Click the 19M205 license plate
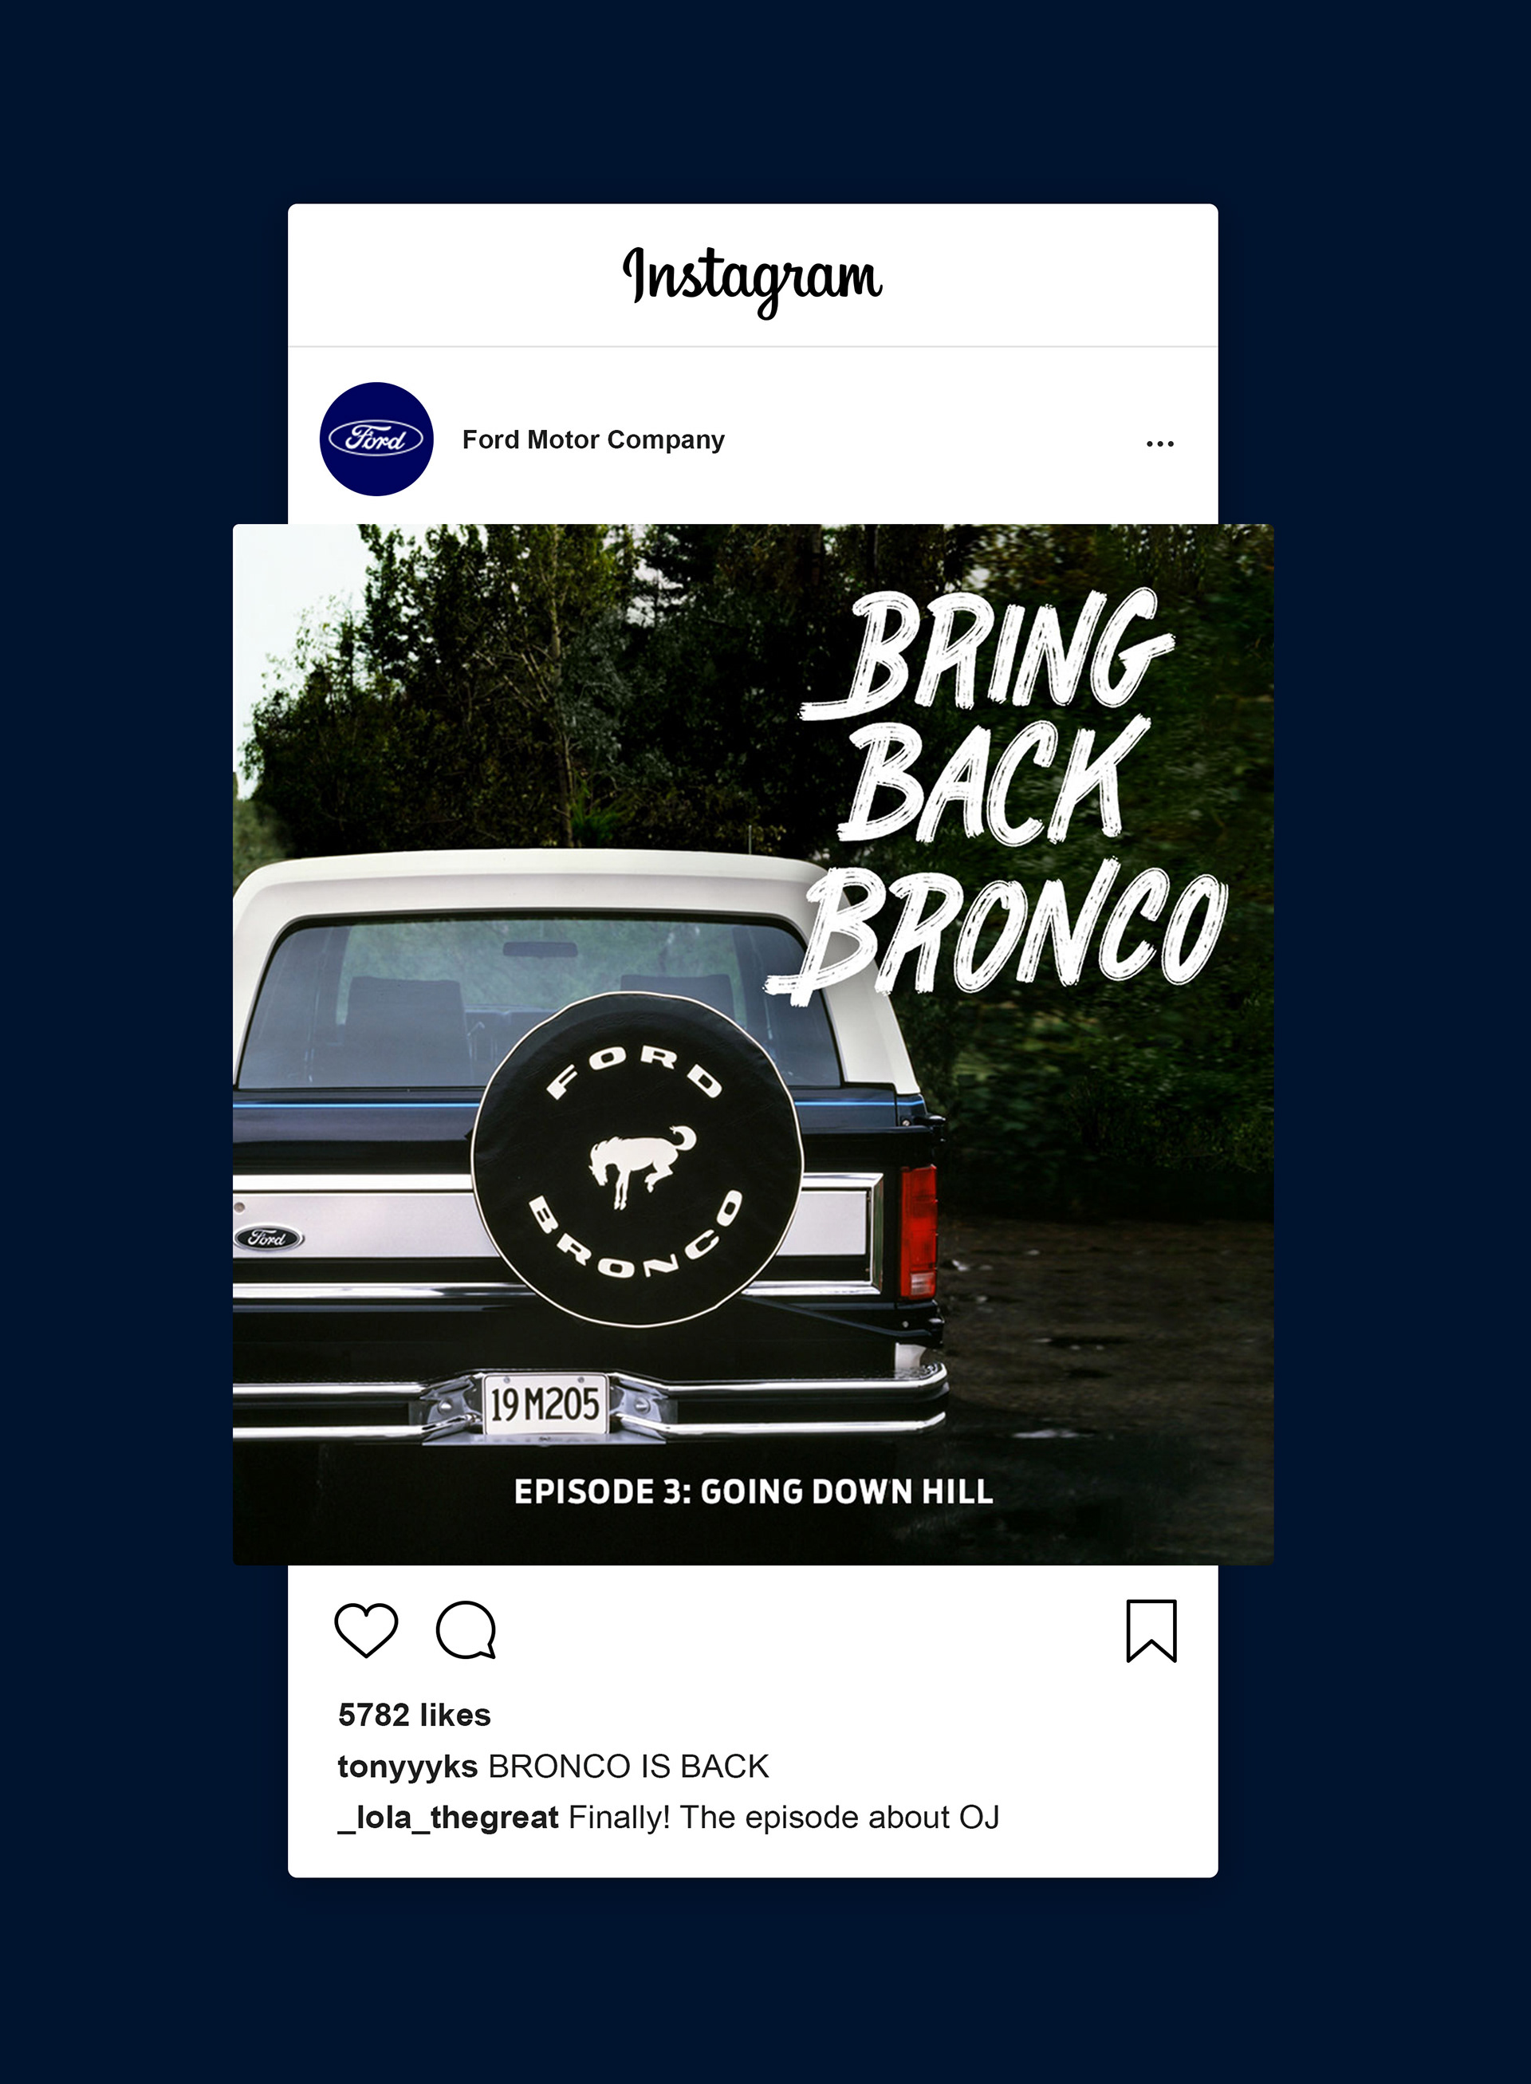Image resolution: width=1531 pixels, height=2084 pixels. (x=545, y=1404)
